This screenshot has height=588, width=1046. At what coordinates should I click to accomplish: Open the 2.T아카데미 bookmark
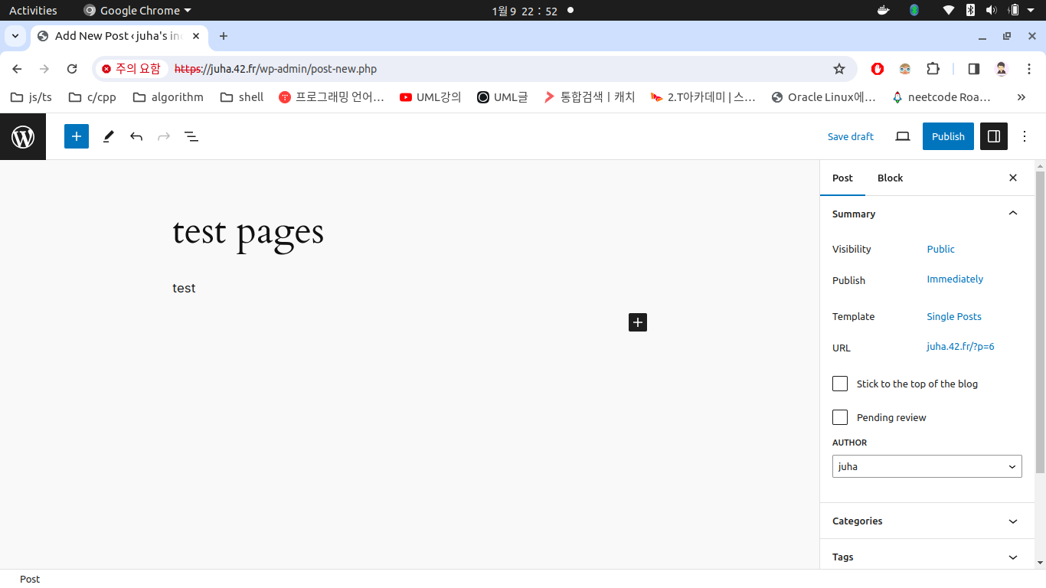[702, 97]
